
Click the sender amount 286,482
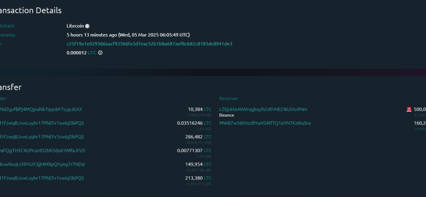tap(194, 137)
